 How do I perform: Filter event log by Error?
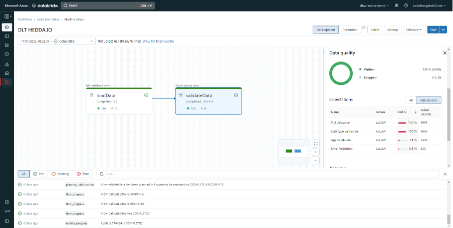(83, 173)
